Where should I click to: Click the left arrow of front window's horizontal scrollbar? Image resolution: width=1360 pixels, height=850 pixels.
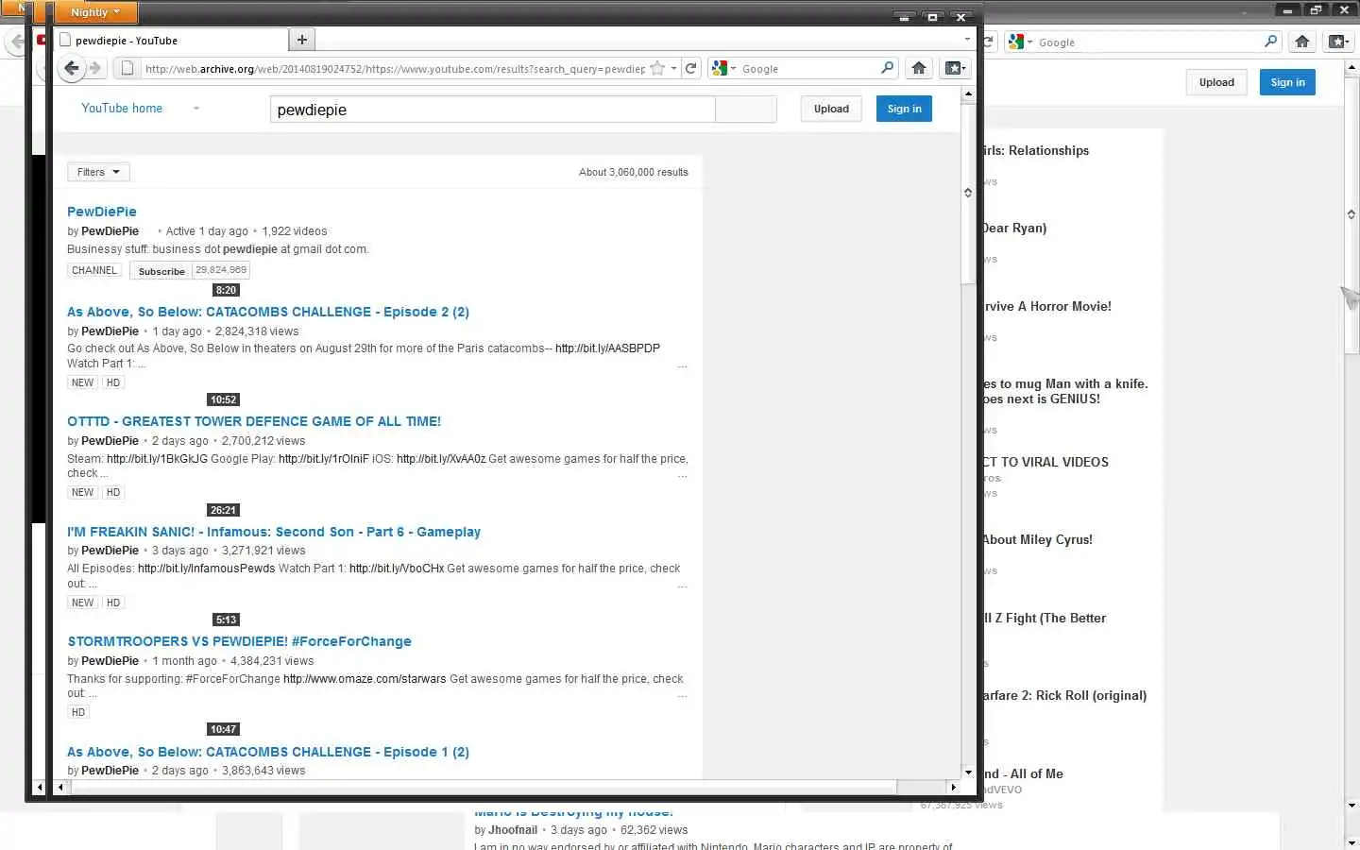60,787
